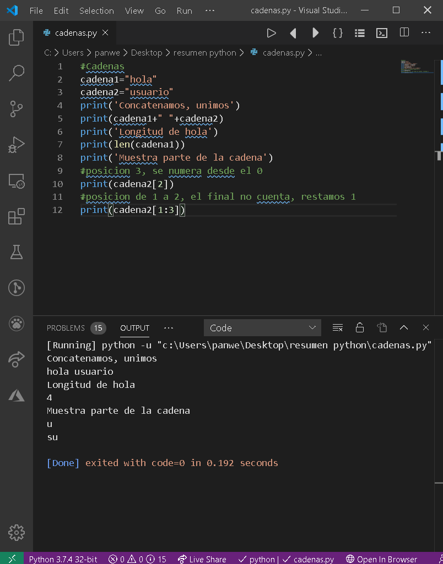Open the File menu
The image size is (443, 564).
click(x=36, y=11)
